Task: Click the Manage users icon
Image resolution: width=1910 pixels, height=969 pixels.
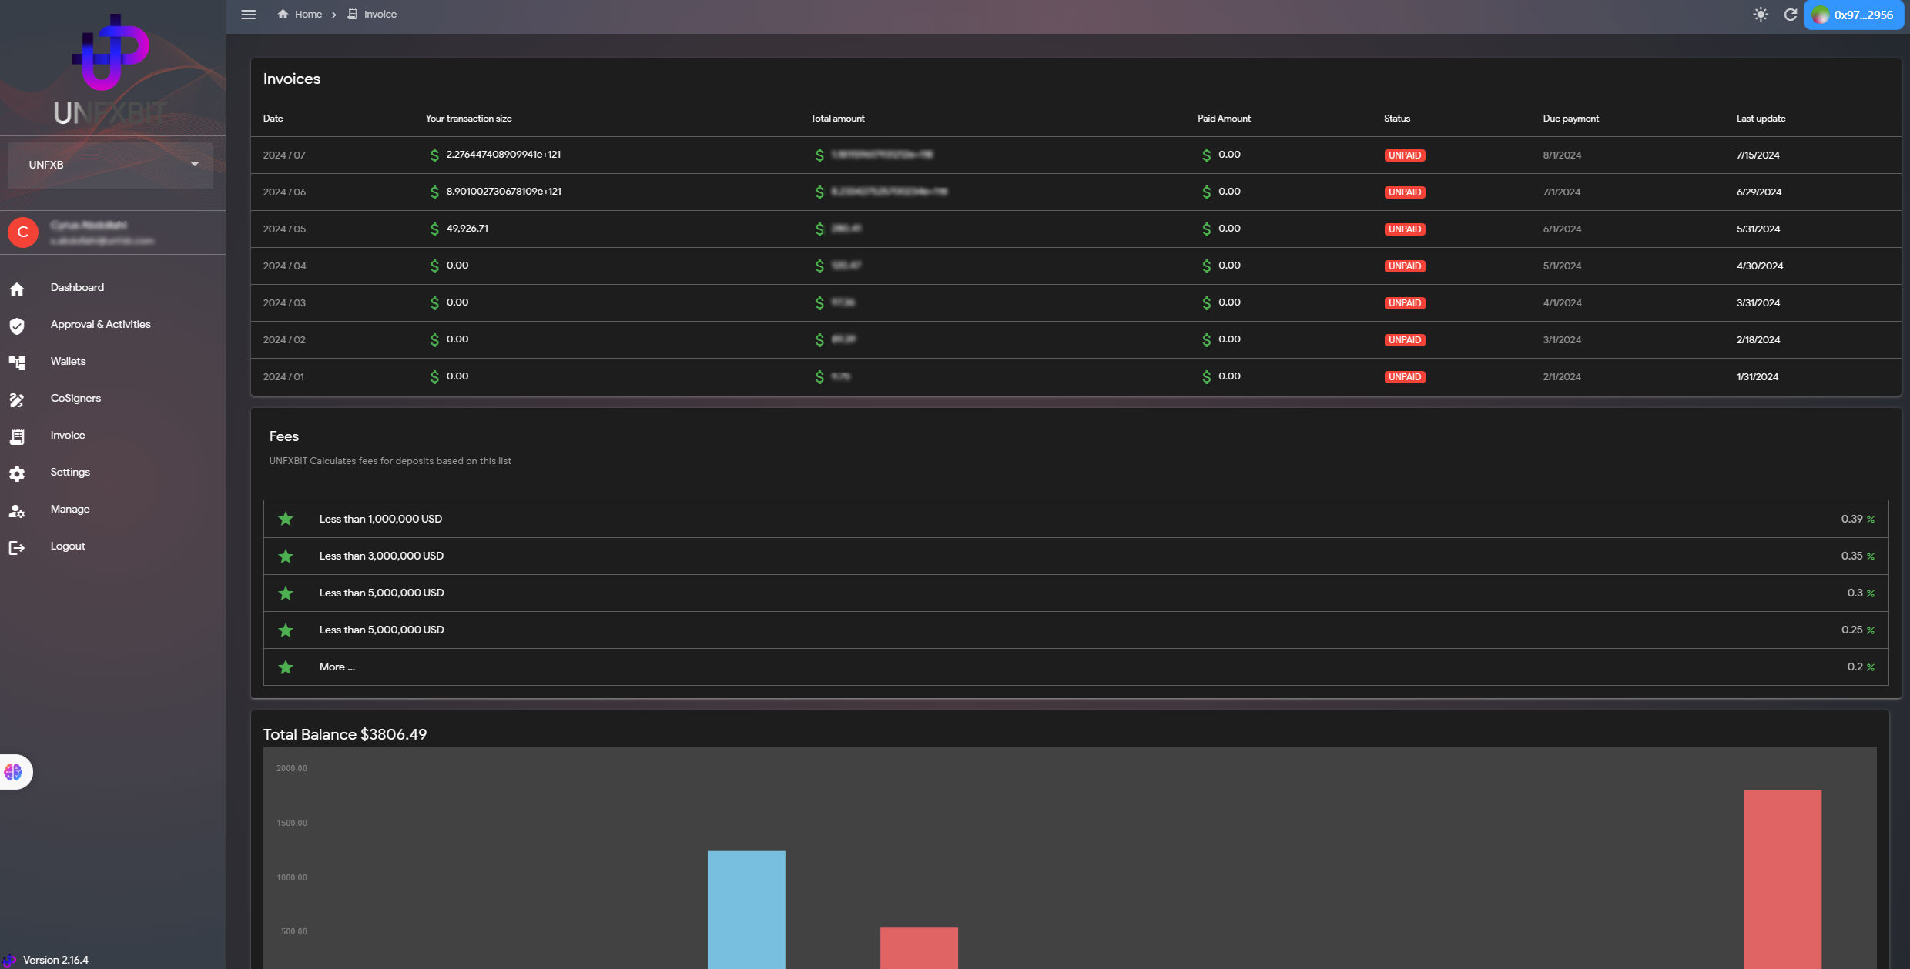Action: [17, 510]
